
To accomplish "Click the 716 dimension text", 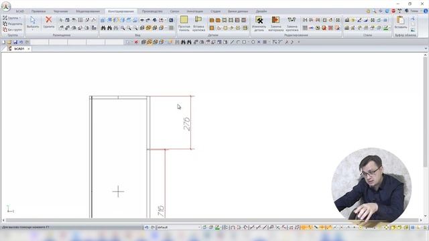I will pos(161,211).
